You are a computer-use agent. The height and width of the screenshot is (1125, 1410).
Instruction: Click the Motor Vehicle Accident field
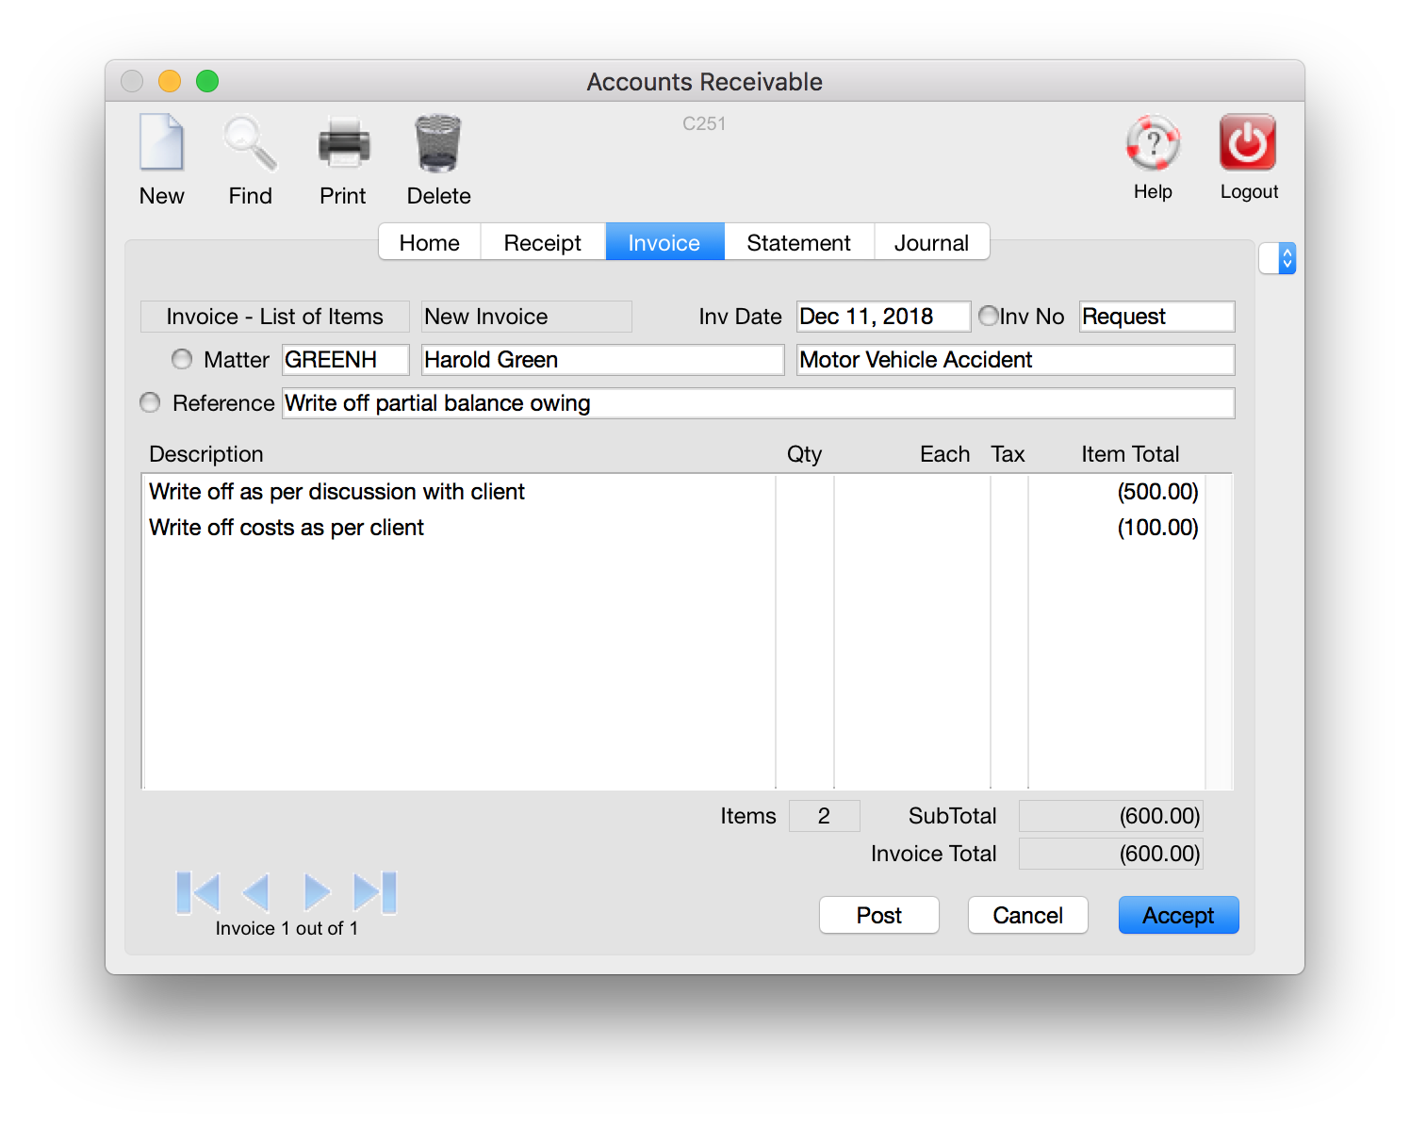tap(1016, 360)
